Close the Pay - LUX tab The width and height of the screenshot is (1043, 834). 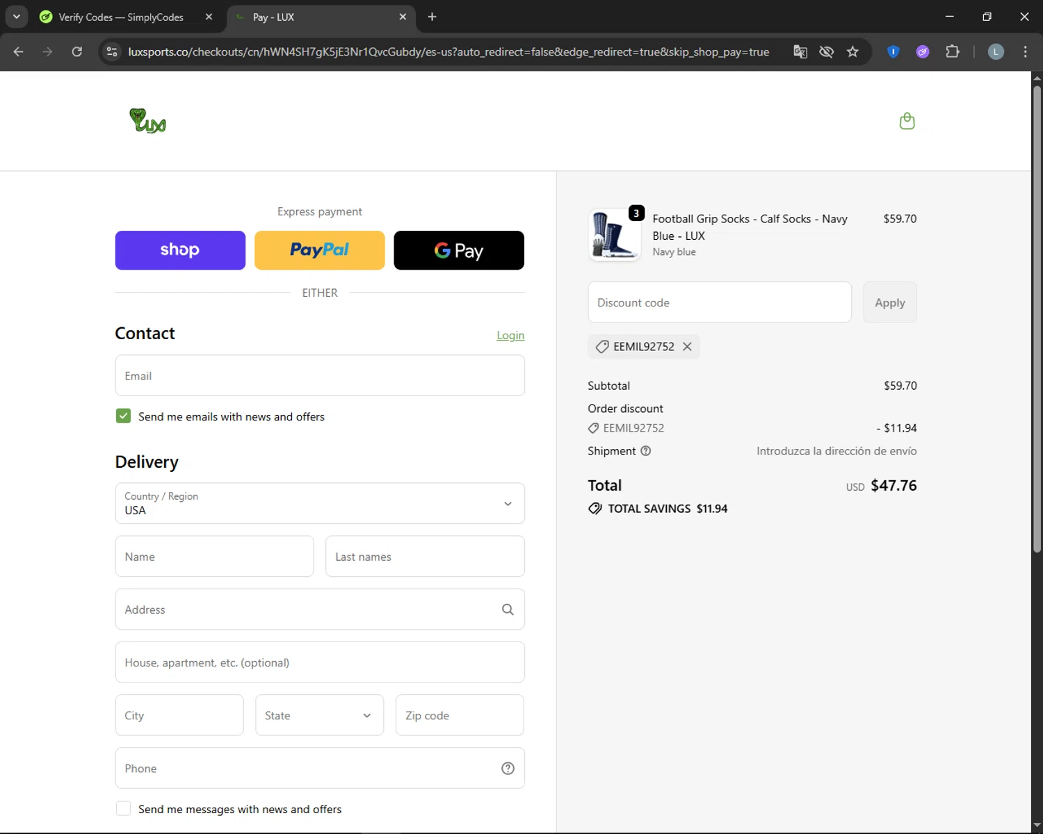click(x=403, y=17)
